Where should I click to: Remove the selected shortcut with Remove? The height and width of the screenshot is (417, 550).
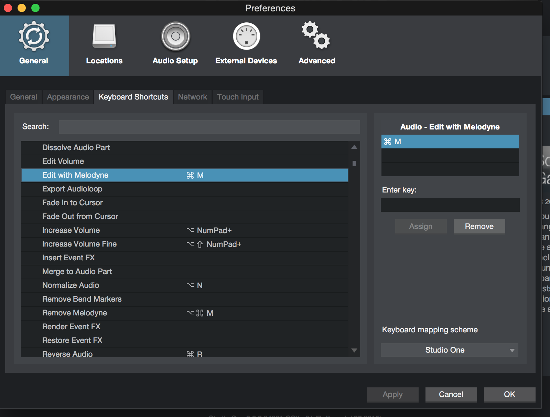pyautogui.click(x=479, y=227)
